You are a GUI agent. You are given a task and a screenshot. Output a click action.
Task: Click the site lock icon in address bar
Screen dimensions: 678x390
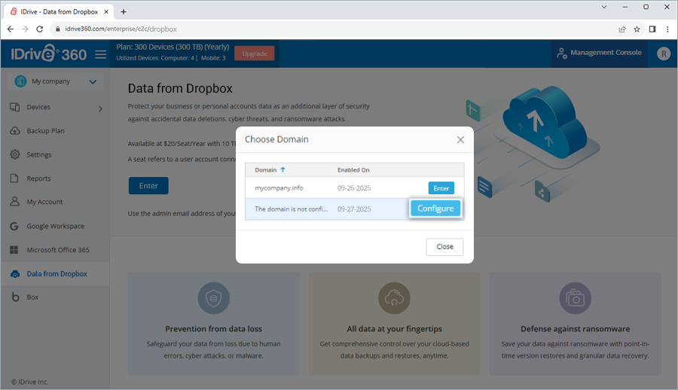[x=57, y=29]
